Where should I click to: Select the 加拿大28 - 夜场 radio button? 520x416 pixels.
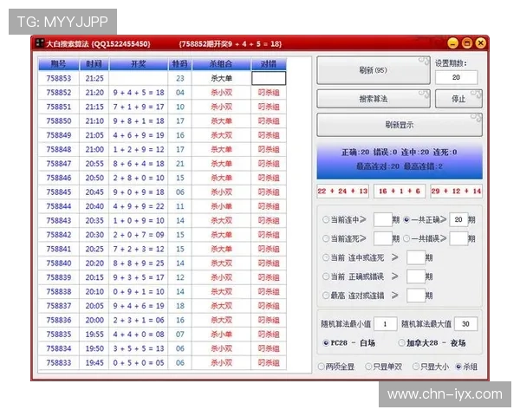pos(401,342)
